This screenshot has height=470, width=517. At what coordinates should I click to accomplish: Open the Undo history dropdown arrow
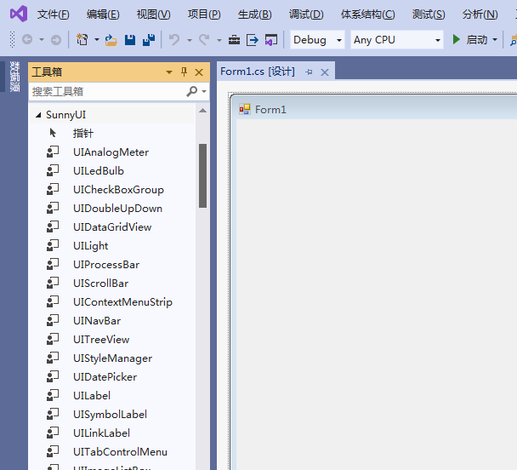[190, 40]
